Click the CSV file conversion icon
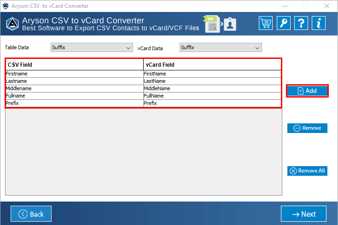The height and width of the screenshot is (225, 338). [x=211, y=24]
